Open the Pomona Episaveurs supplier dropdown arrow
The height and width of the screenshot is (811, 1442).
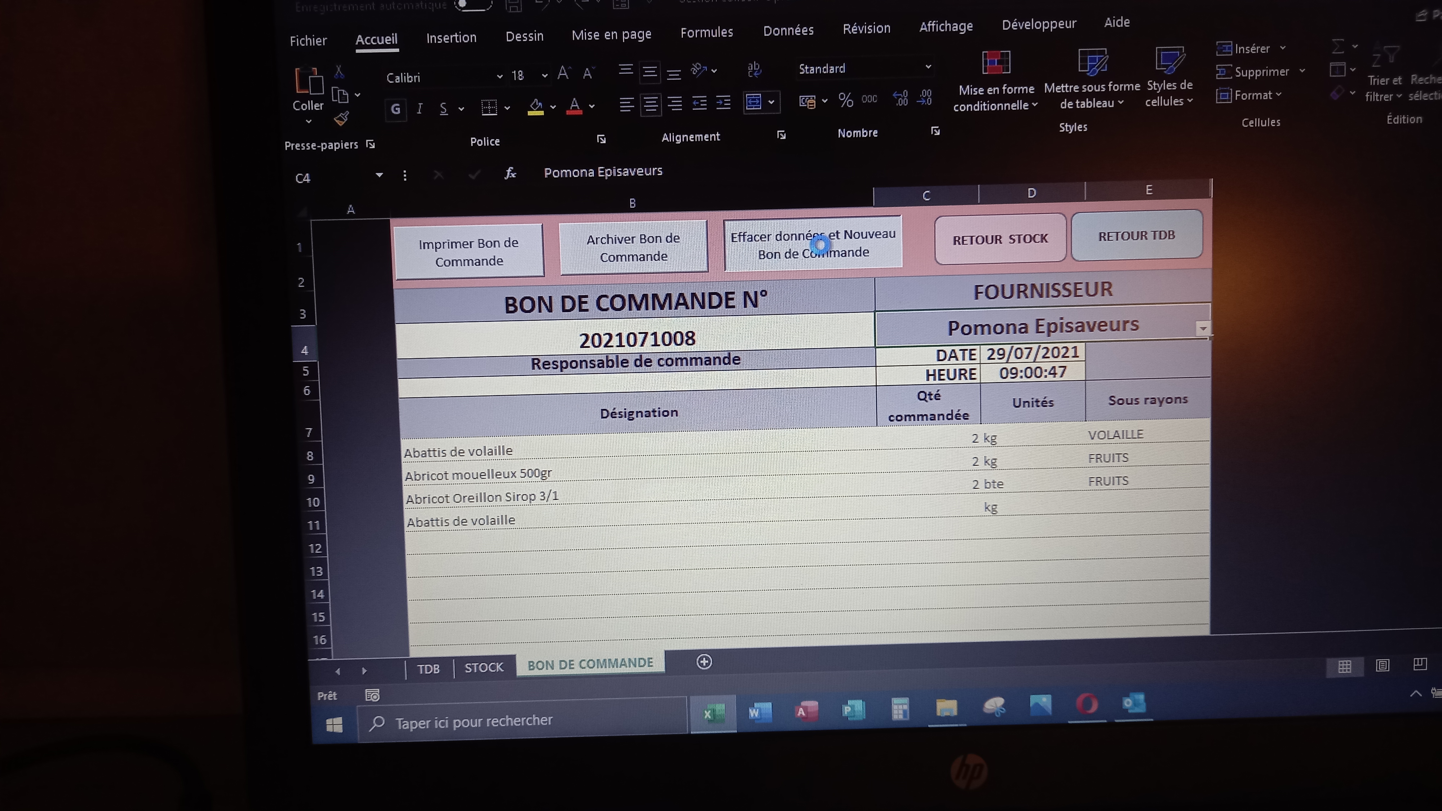[1202, 328]
